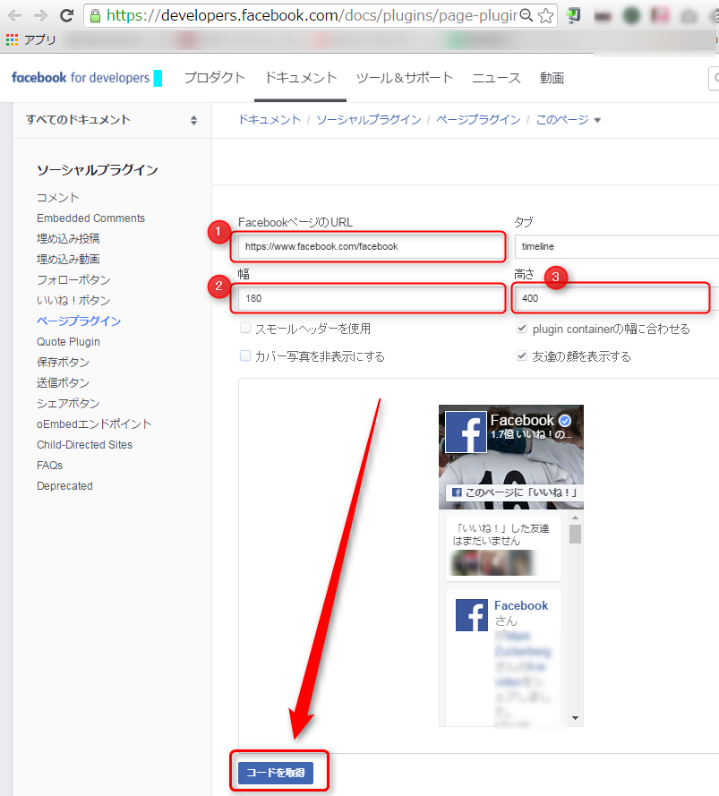719x796 pixels.
Task: Open FAQs in the sidebar
Action: tap(50, 466)
